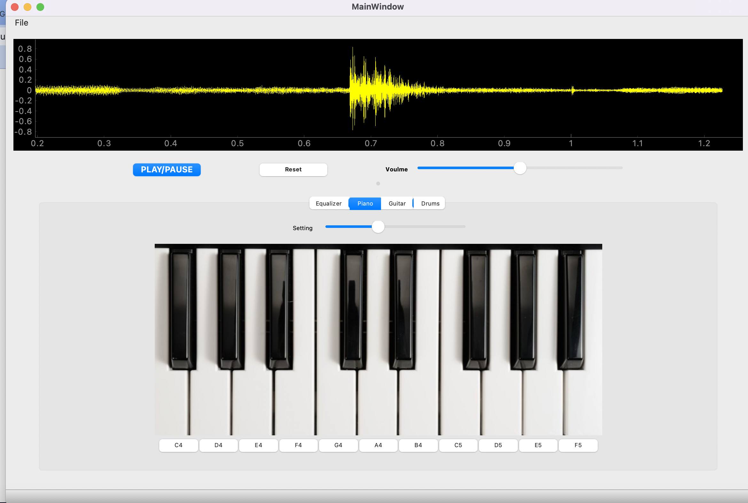
Task: Play the D5 note button
Action: [x=498, y=445]
